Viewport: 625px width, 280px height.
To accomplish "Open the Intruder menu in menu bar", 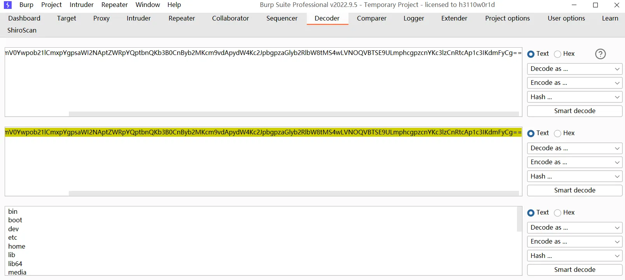I will click(82, 5).
